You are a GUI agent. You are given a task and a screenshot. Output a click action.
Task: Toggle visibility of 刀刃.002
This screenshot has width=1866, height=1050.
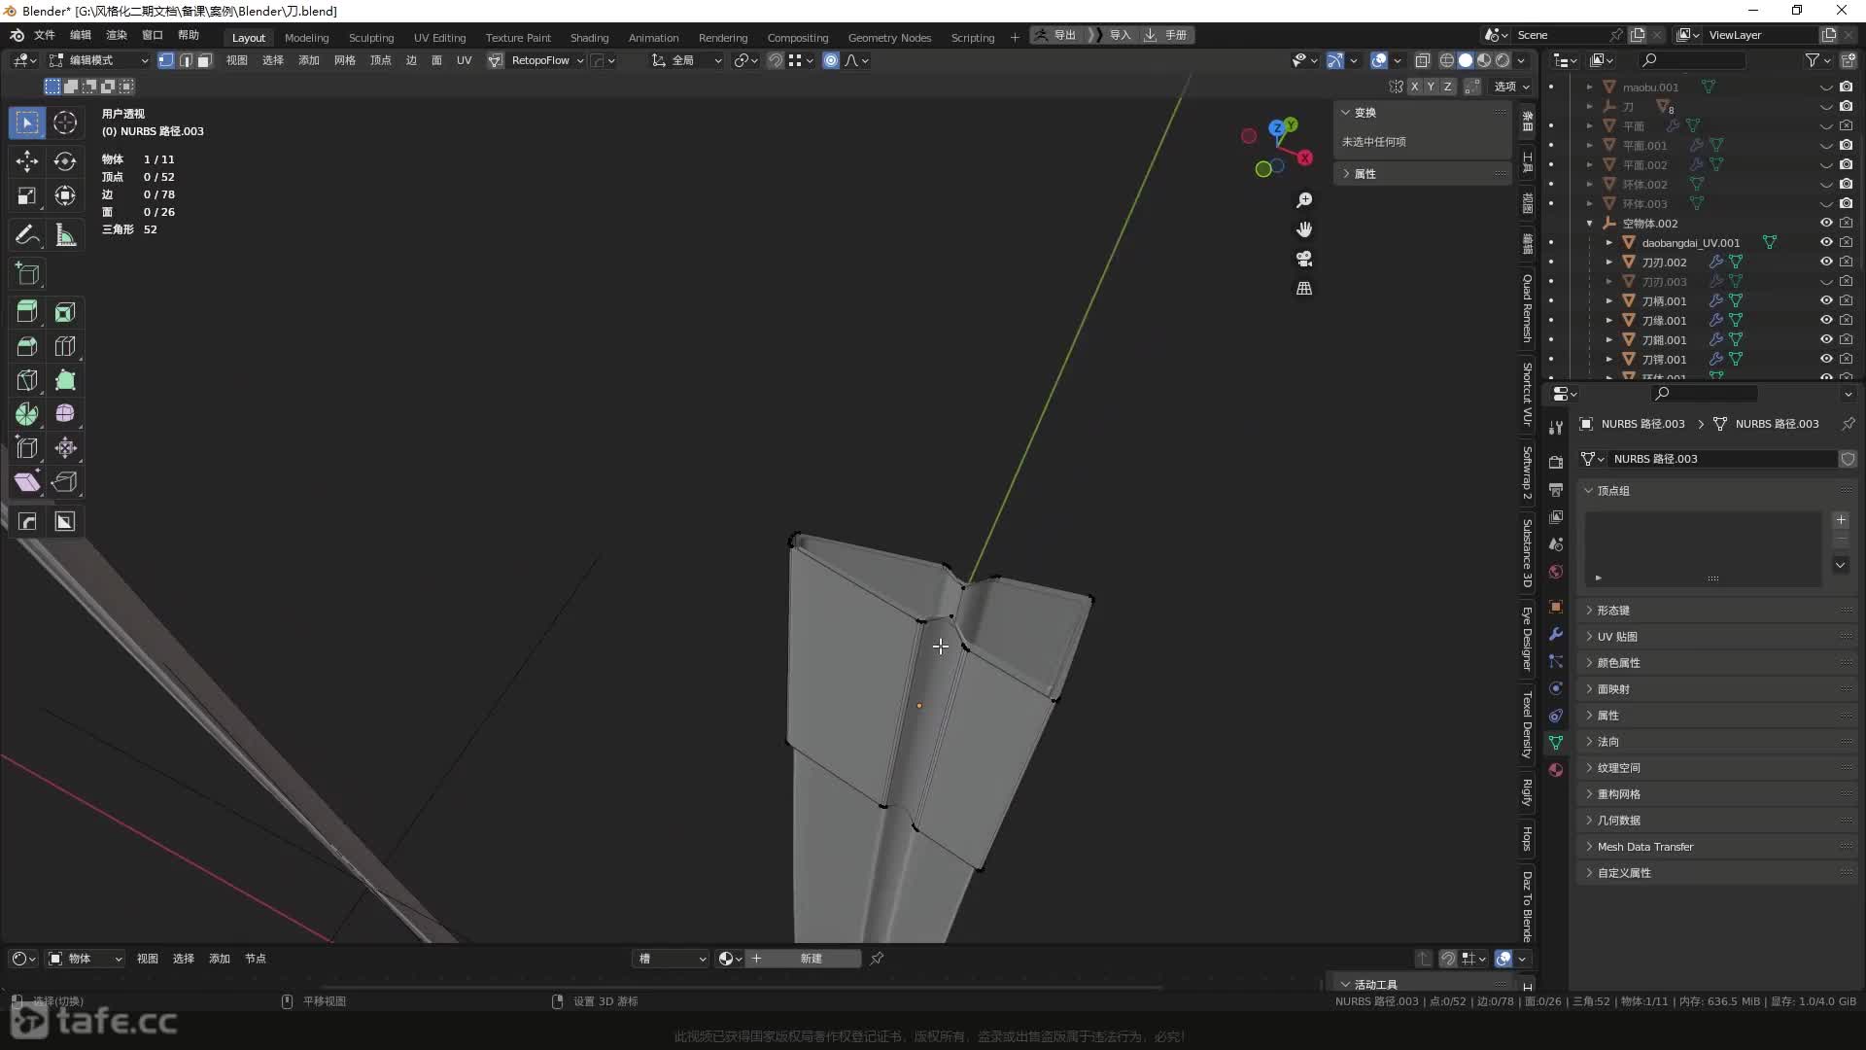[1826, 262]
